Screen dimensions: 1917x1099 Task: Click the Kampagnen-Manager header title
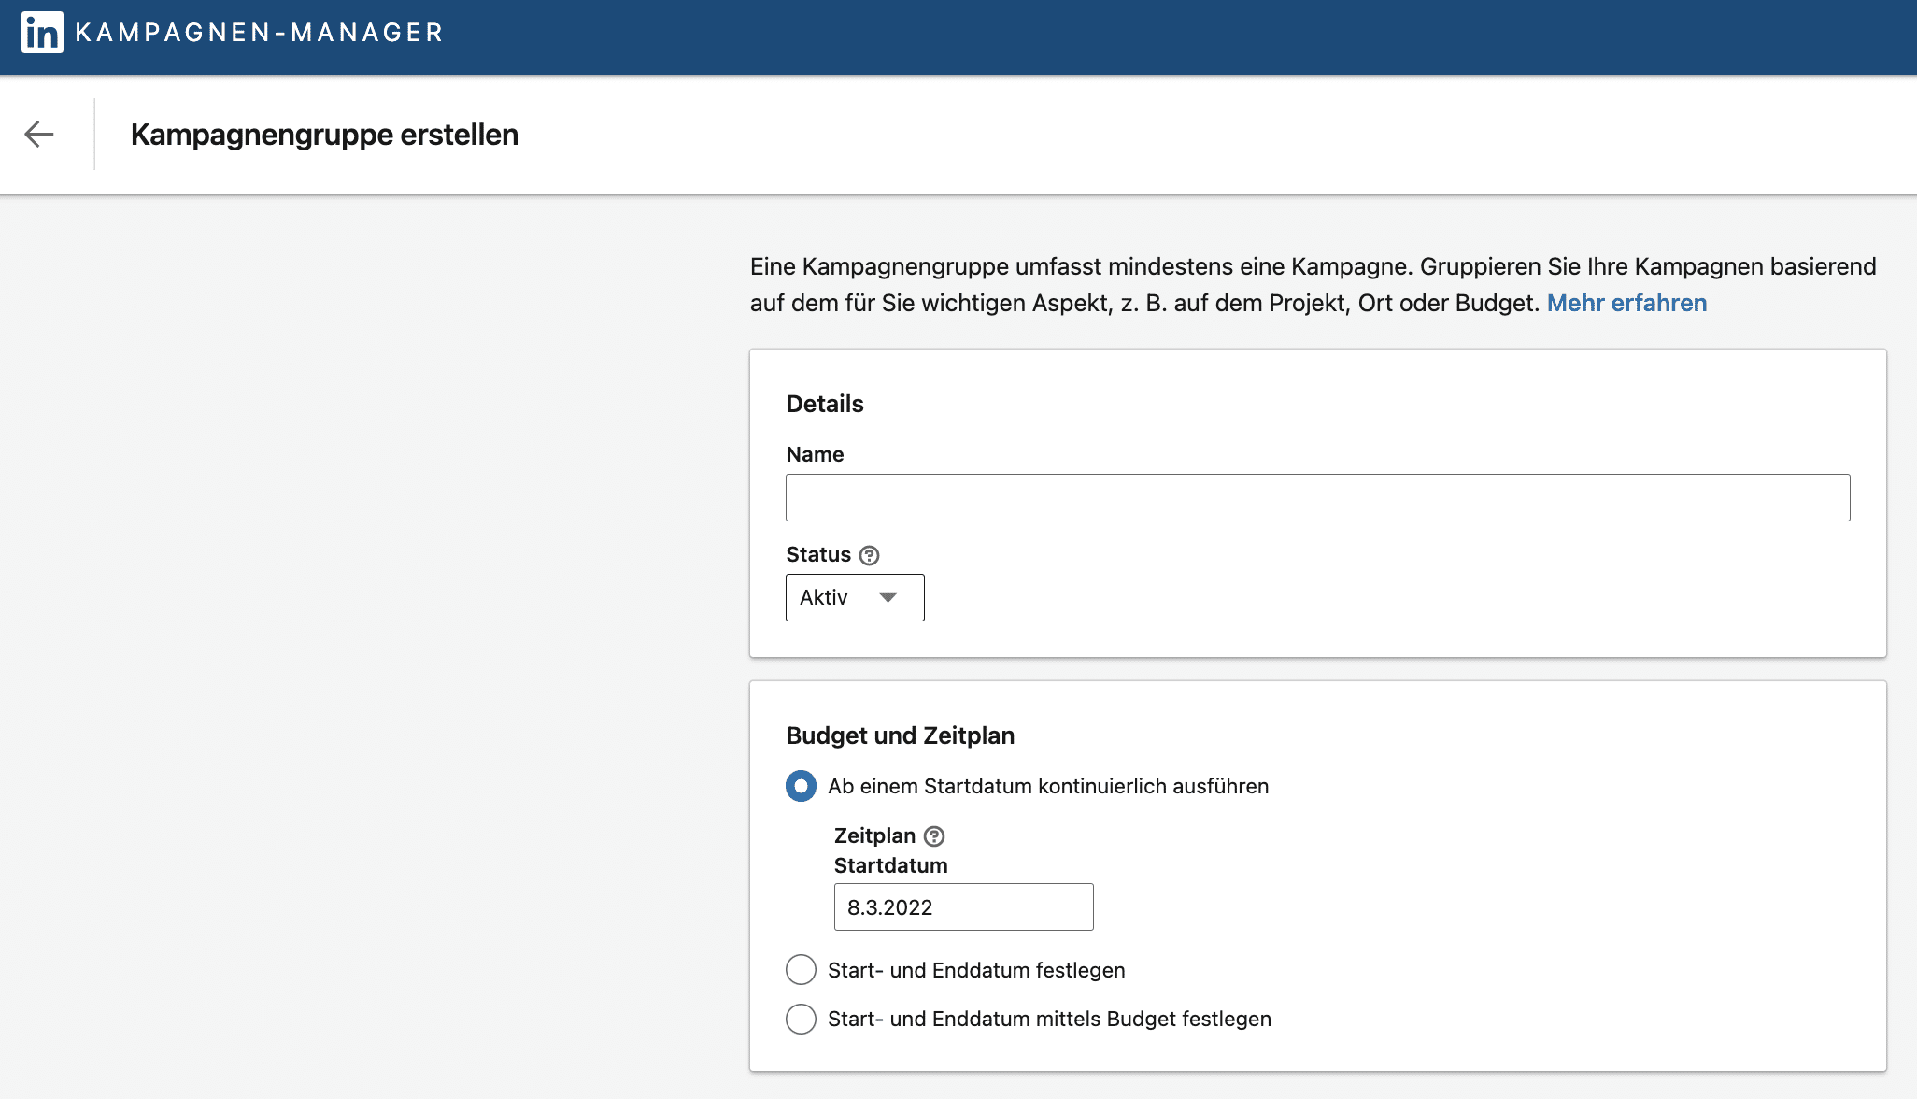pos(259,33)
